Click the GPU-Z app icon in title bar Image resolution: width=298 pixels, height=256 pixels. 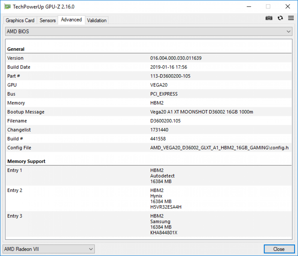click(8, 7)
